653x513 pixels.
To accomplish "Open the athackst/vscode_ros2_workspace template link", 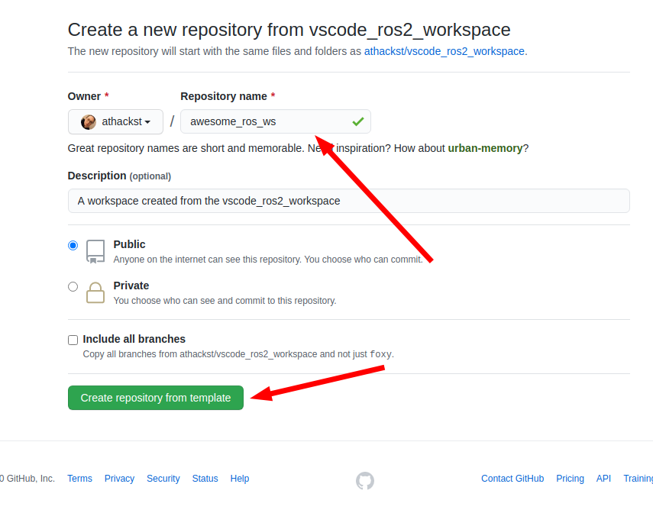I will (444, 51).
